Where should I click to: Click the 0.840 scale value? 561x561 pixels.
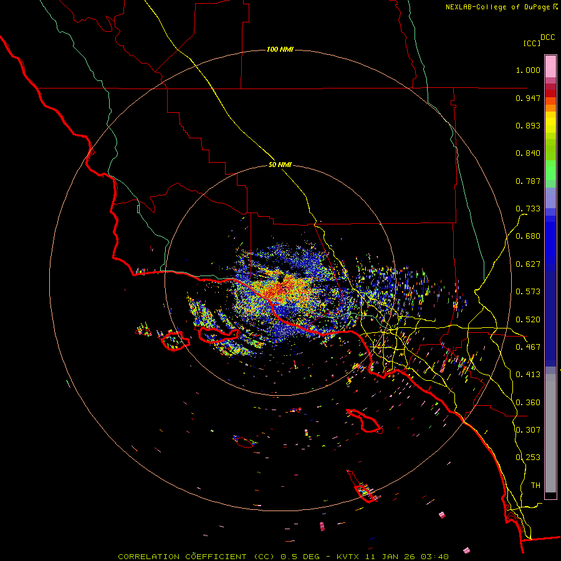coord(528,153)
